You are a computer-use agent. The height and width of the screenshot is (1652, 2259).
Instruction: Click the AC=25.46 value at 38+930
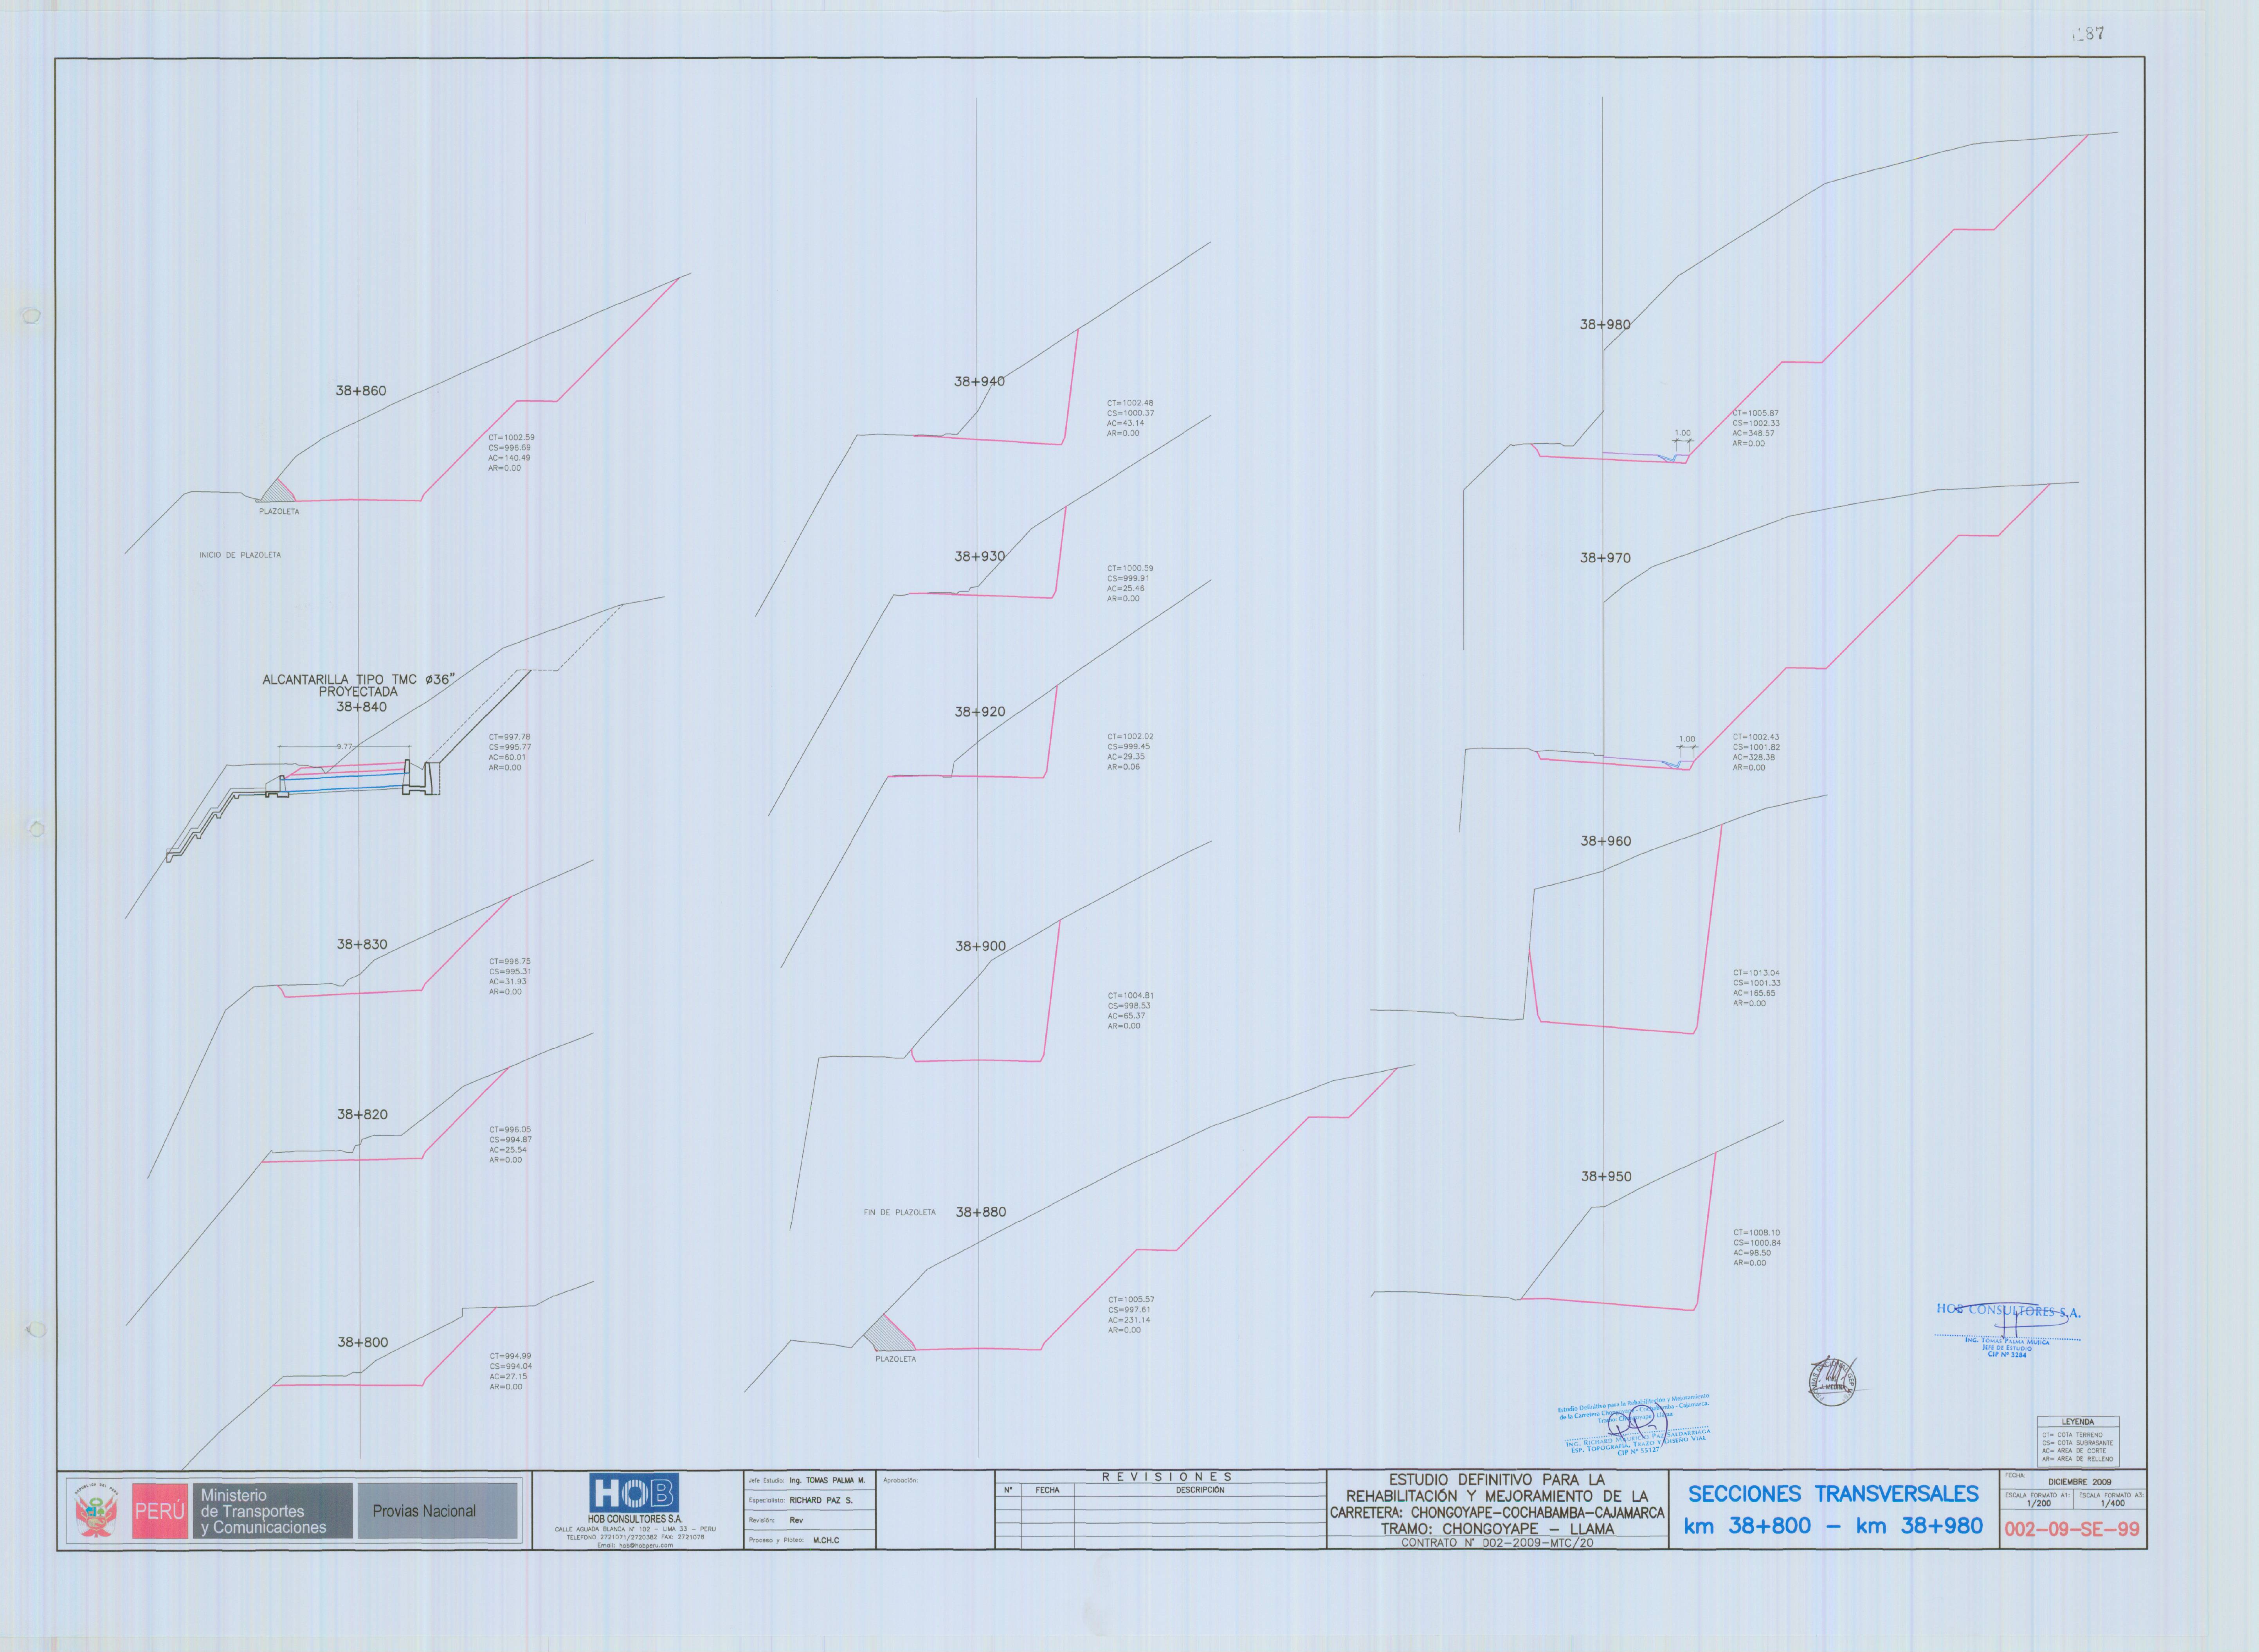[1126, 589]
